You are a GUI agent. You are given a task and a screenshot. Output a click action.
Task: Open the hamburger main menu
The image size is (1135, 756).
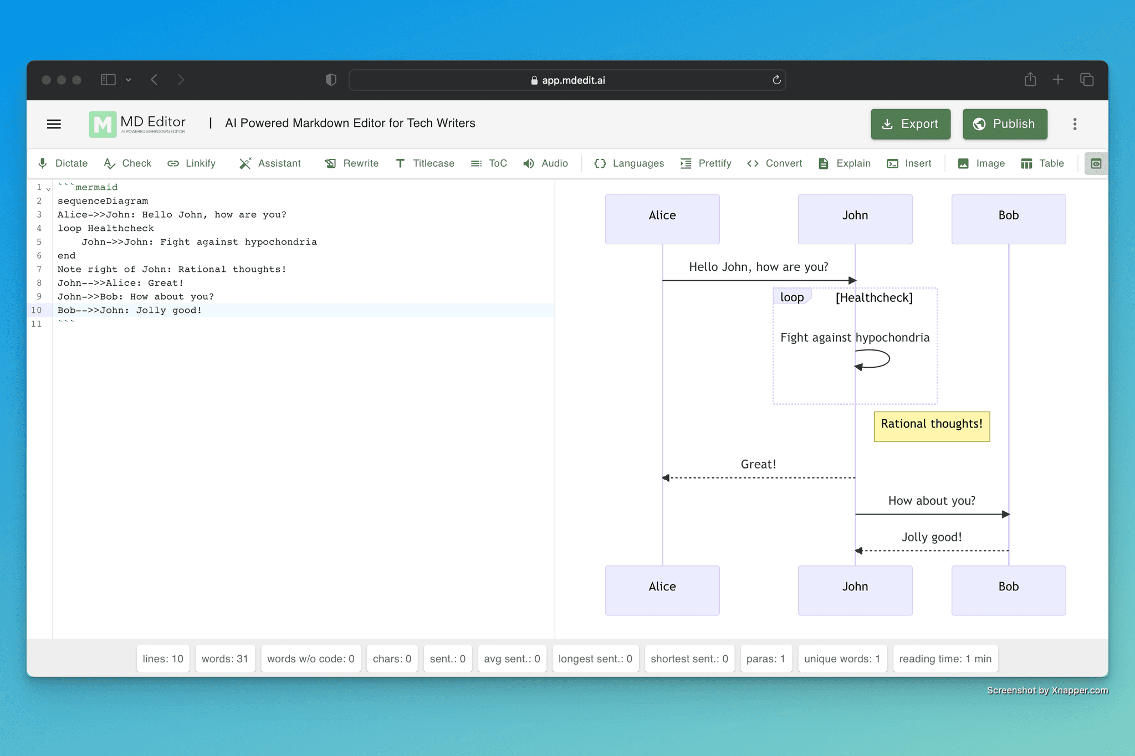coord(54,124)
